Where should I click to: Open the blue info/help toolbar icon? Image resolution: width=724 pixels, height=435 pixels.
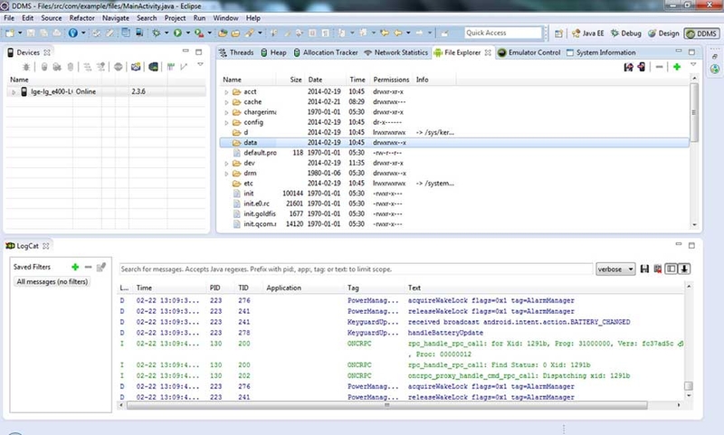coord(73,33)
